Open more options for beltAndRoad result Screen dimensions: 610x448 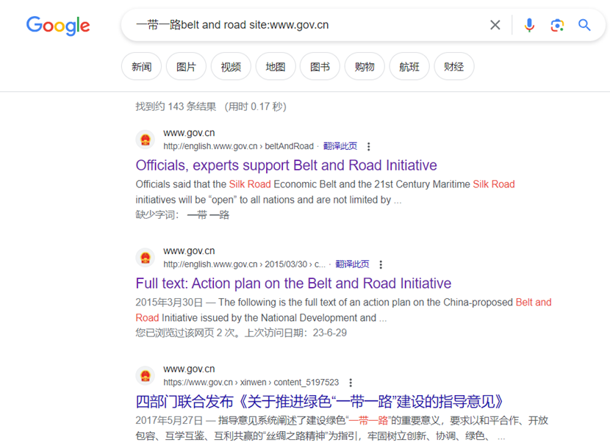point(368,147)
